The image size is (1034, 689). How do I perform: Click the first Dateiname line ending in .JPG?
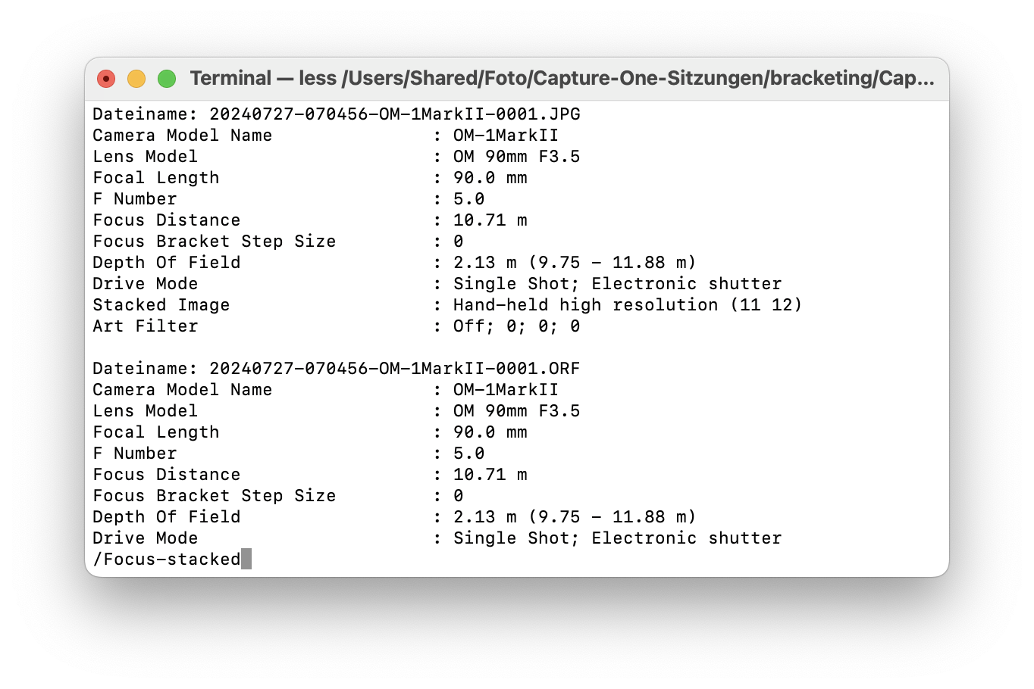pyautogui.click(x=337, y=114)
